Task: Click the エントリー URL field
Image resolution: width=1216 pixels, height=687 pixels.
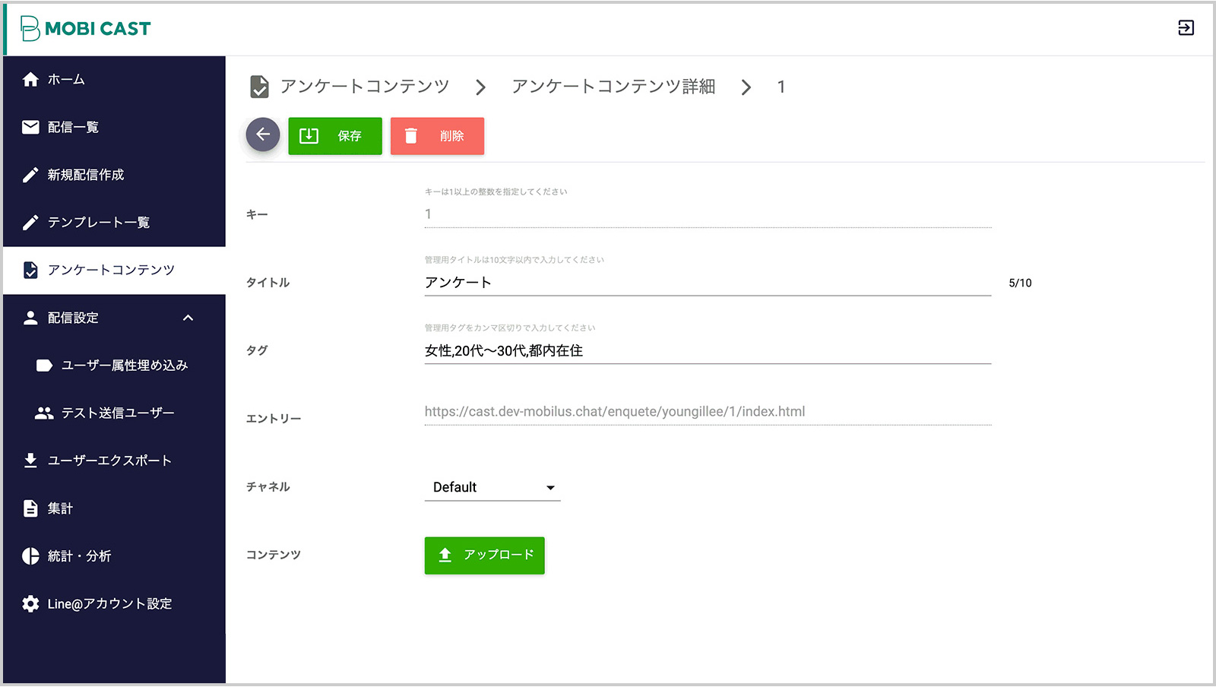Action: point(708,412)
